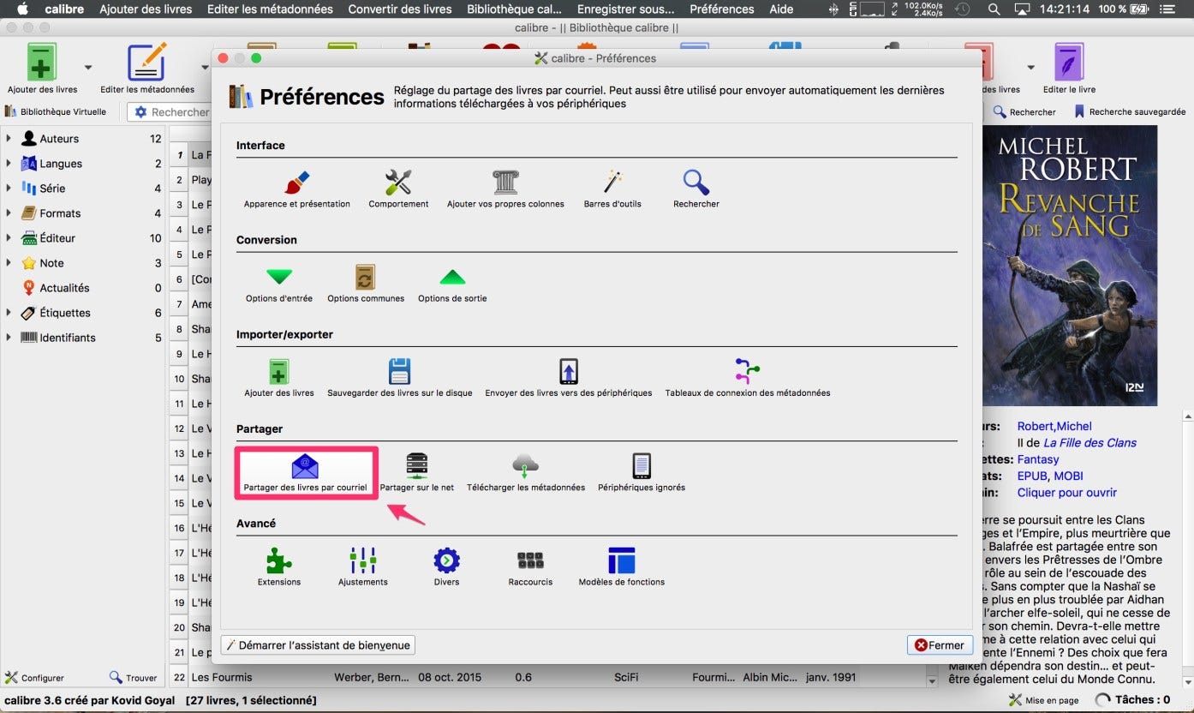Open Raccourcis preferences
Image resolution: width=1194 pixels, height=713 pixels.
pos(530,566)
